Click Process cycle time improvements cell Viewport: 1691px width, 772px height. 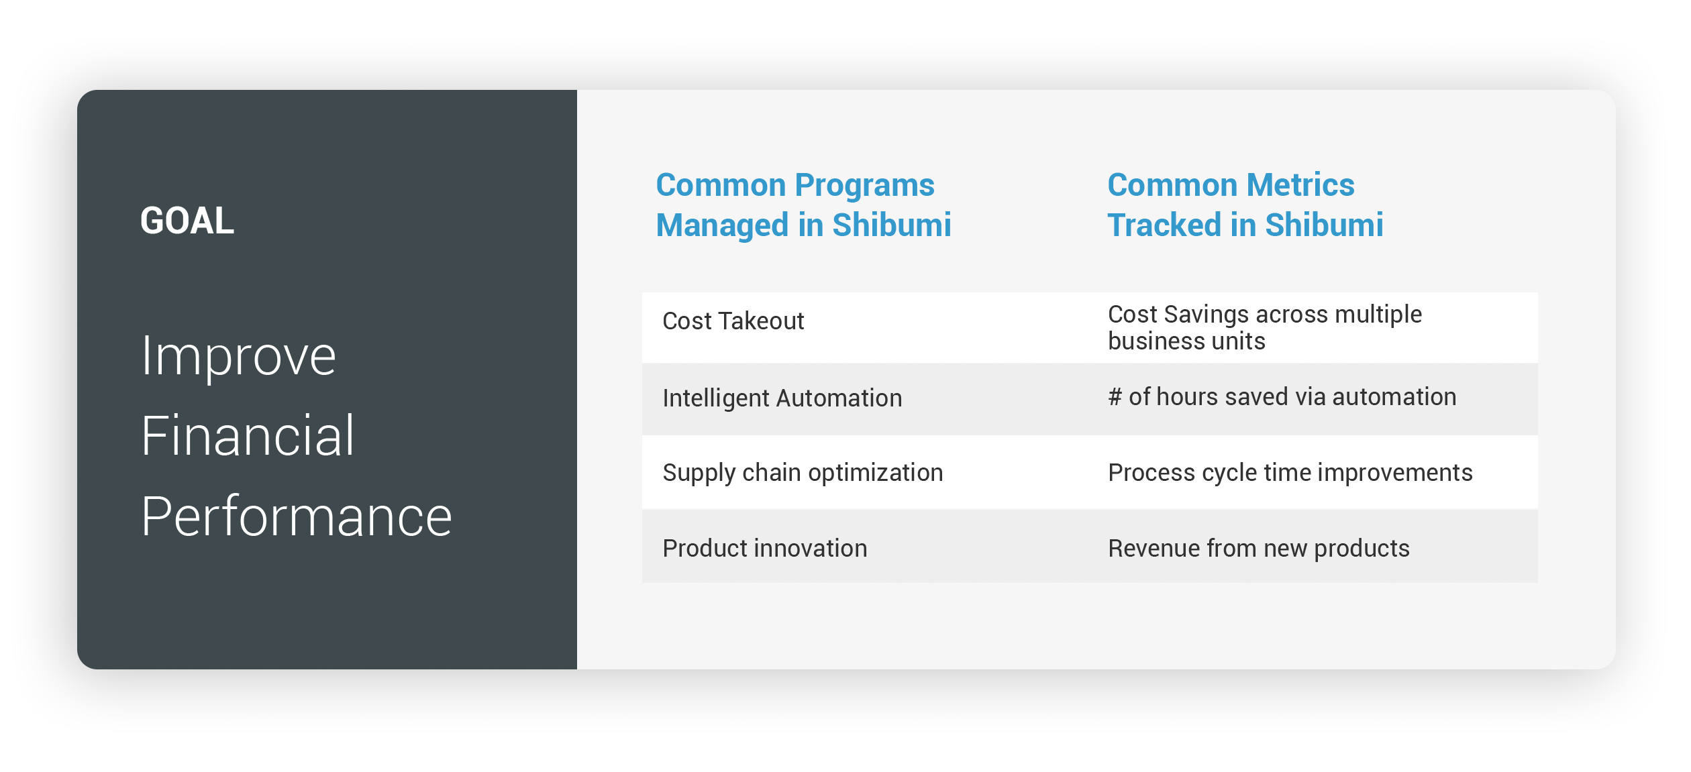coord(1290,473)
